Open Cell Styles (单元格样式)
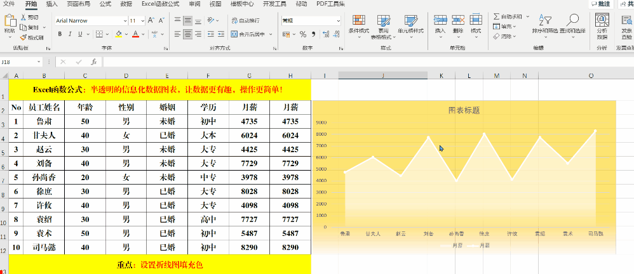634x274 pixels. [411, 26]
